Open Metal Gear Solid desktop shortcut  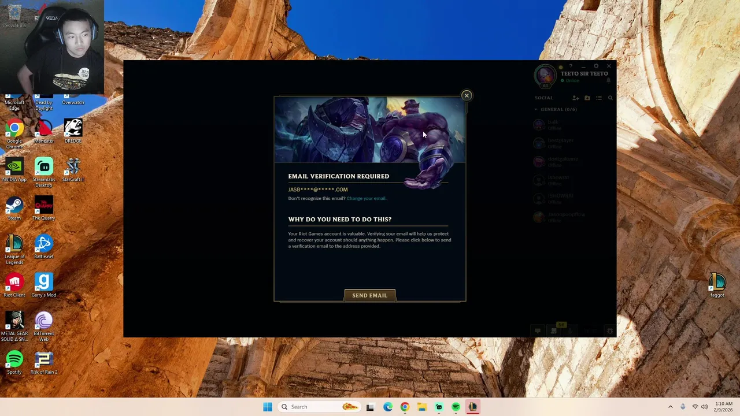pos(14,326)
